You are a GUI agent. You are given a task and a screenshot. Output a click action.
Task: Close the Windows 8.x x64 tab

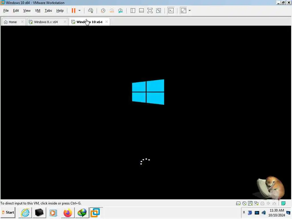pos(65,22)
